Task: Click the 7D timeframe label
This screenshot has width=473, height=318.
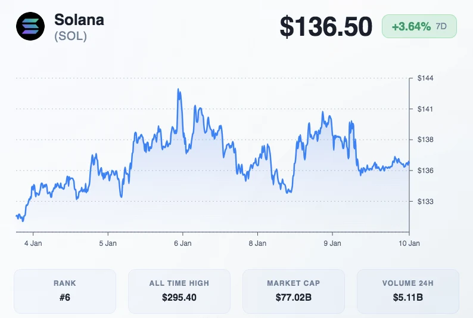Action: pyautogui.click(x=441, y=27)
